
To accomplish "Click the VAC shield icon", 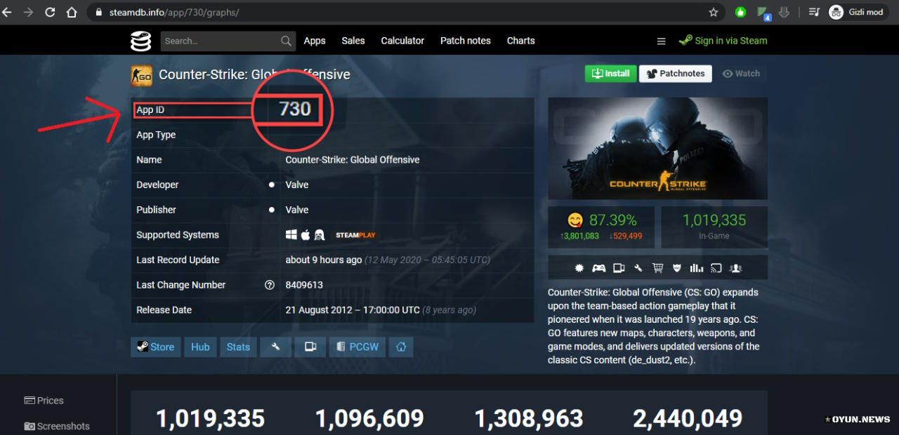I will coord(677,268).
